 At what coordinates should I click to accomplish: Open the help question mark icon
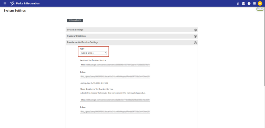(x=249, y=3)
